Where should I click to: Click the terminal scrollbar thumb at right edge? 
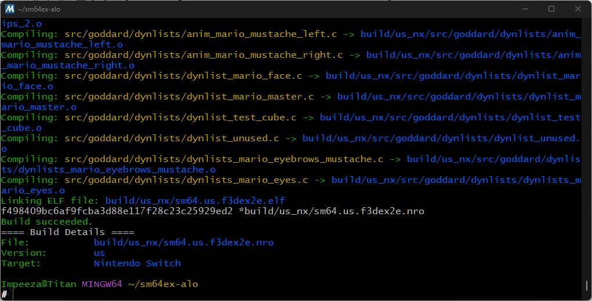point(586,285)
